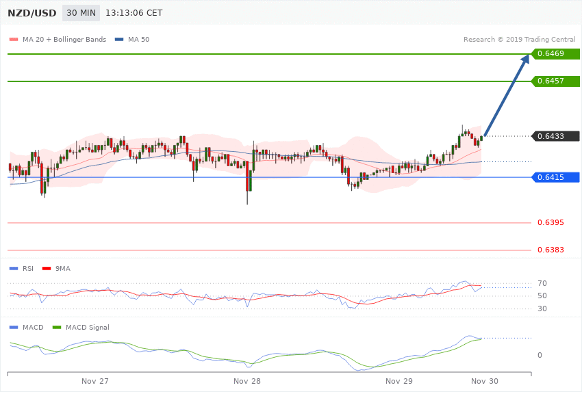Click the MA 20 + Bollinger Bands legend label
582x394 pixels.
64,39
